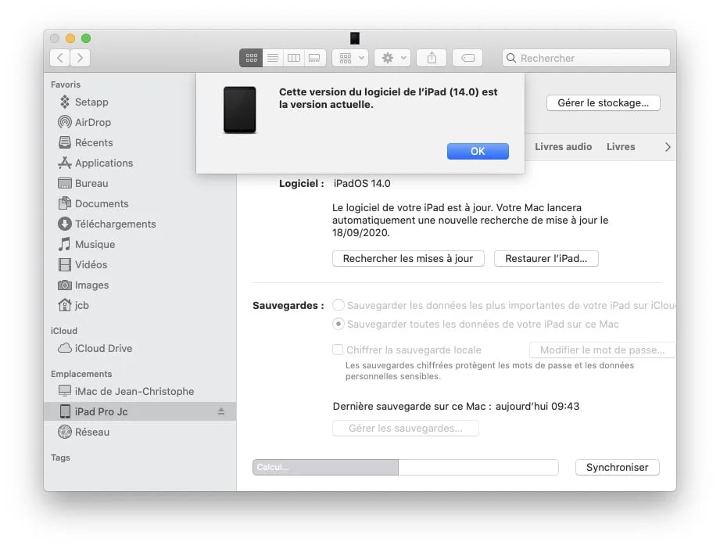The width and height of the screenshot is (720, 549).
Task: Click the Share toolbar button
Action: coord(432,58)
